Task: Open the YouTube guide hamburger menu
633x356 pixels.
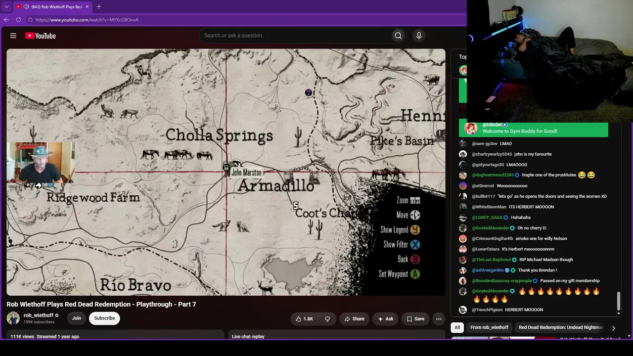Action: click(x=13, y=36)
